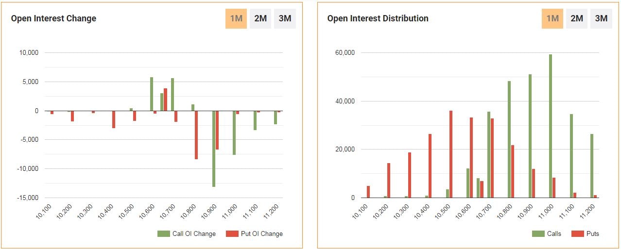Click the Call OI Change legend label
621x250 pixels.
pyautogui.click(x=194, y=234)
